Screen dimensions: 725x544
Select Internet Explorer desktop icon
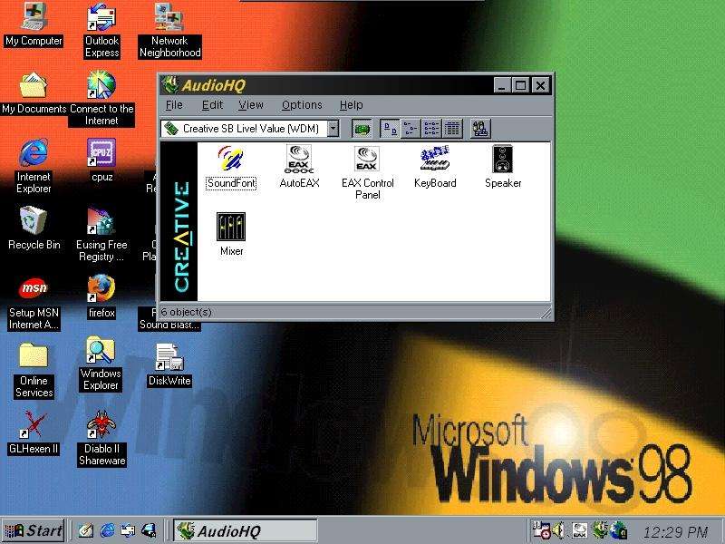coord(34,166)
